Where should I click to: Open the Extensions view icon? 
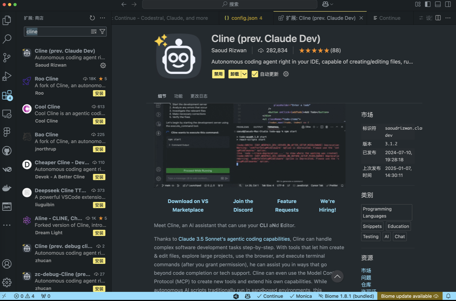[x=7, y=95]
